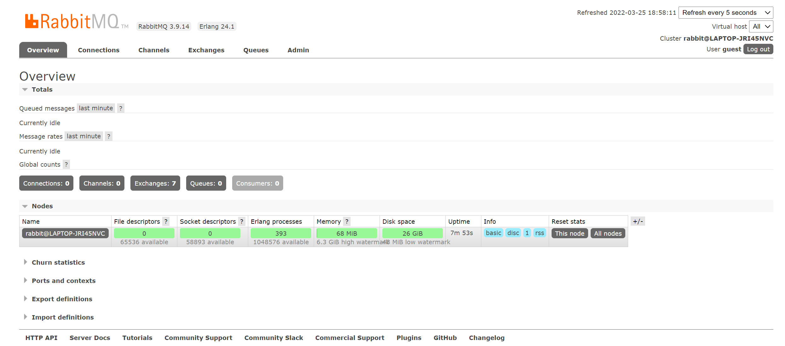Click the Disk space 26 GiB bar
The image size is (785, 346).
[413, 233]
